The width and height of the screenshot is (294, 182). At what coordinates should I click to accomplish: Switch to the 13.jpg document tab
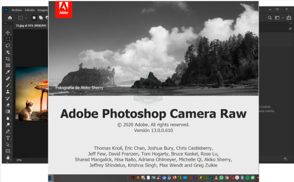click(x=31, y=26)
